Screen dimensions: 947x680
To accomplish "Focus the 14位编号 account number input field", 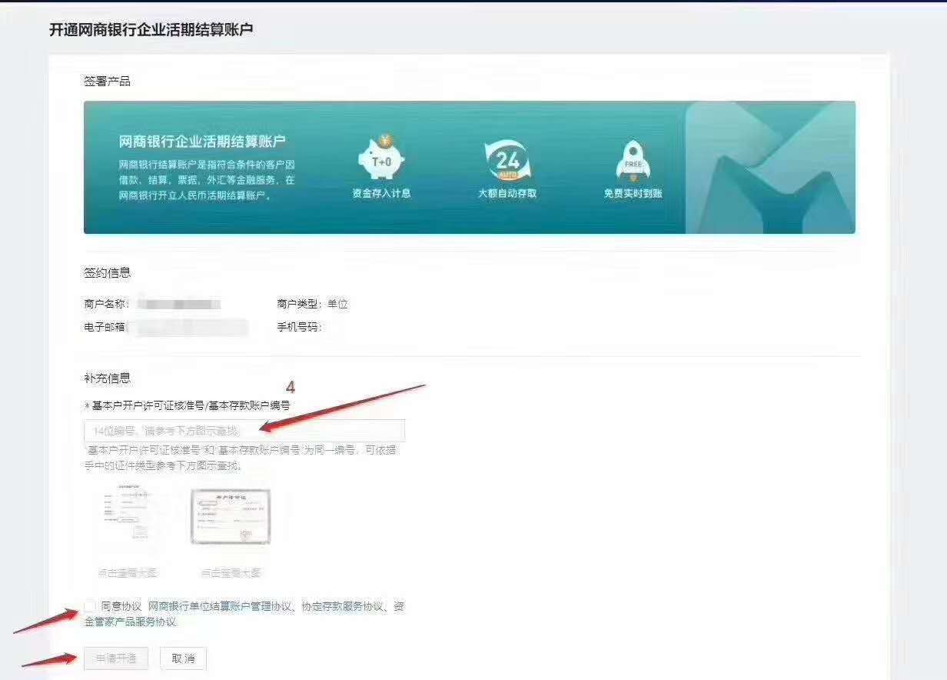I will 244,431.
